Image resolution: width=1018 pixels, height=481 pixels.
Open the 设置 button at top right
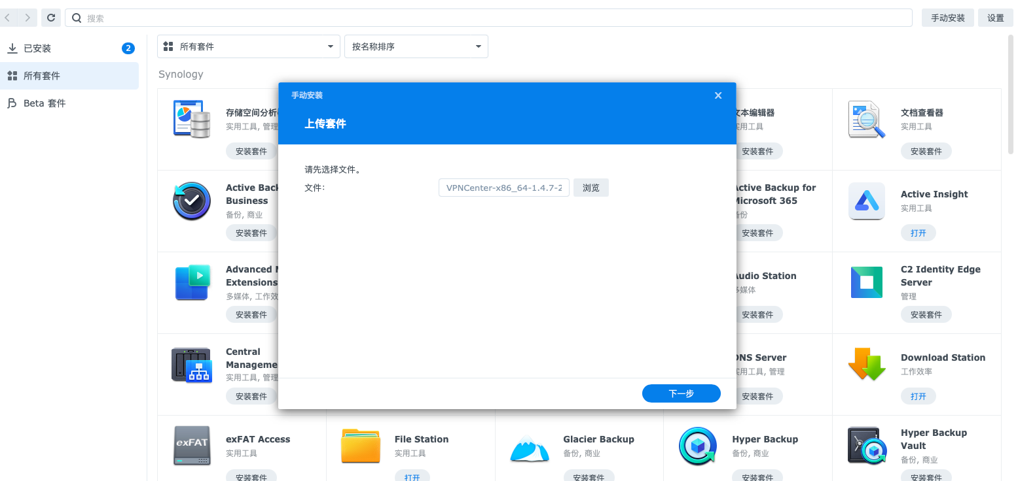click(x=995, y=18)
